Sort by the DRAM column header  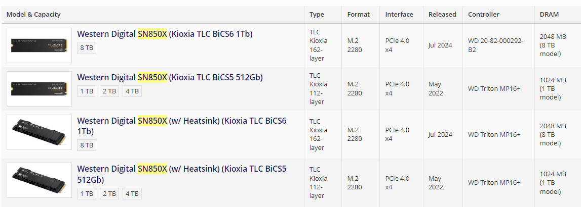(x=549, y=15)
